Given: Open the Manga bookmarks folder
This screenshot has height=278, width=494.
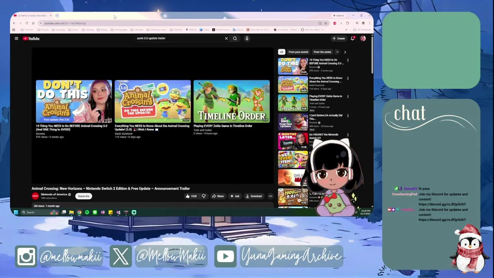Looking at the screenshot, I should click(x=102, y=30).
